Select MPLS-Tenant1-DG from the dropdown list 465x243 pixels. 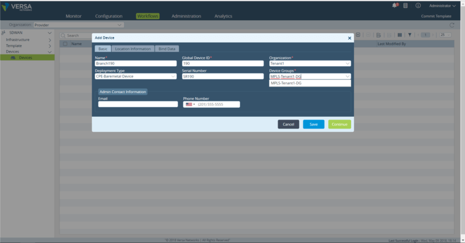310,83
